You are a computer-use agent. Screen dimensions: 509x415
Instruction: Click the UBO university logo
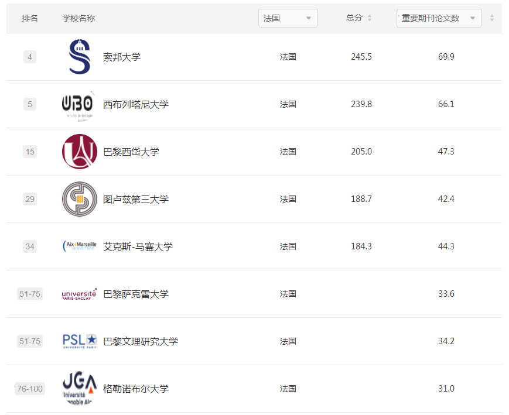tap(79, 104)
